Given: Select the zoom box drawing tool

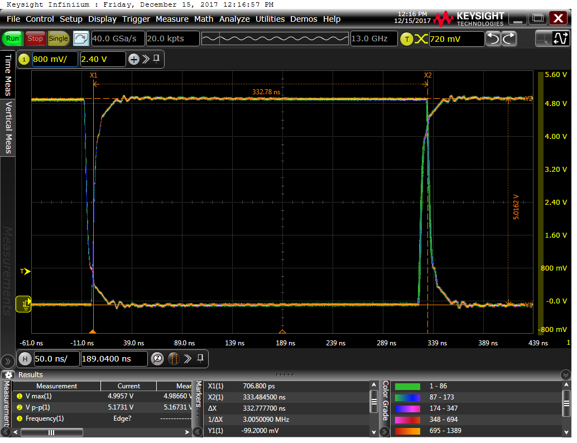Looking at the screenshot, I should pos(542,38).
